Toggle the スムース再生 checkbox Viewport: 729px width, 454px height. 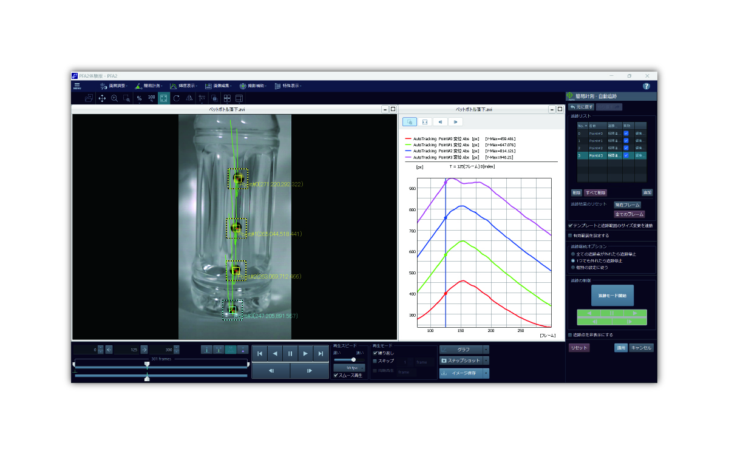336,375
